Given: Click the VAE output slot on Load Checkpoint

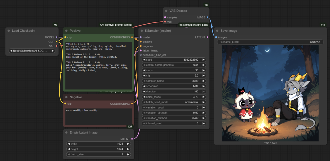Looking at the screenshot, I should tap(56, 46).
